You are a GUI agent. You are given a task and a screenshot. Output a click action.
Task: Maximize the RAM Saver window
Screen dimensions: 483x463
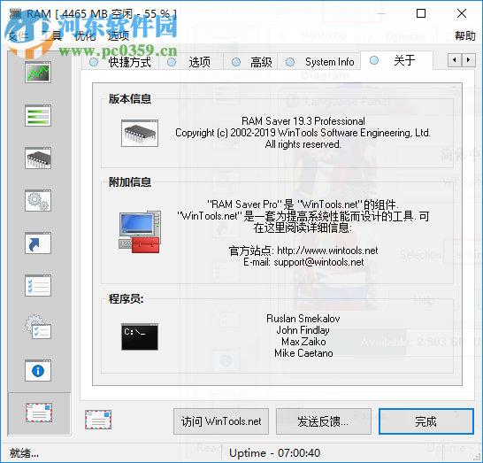point(421,13)
